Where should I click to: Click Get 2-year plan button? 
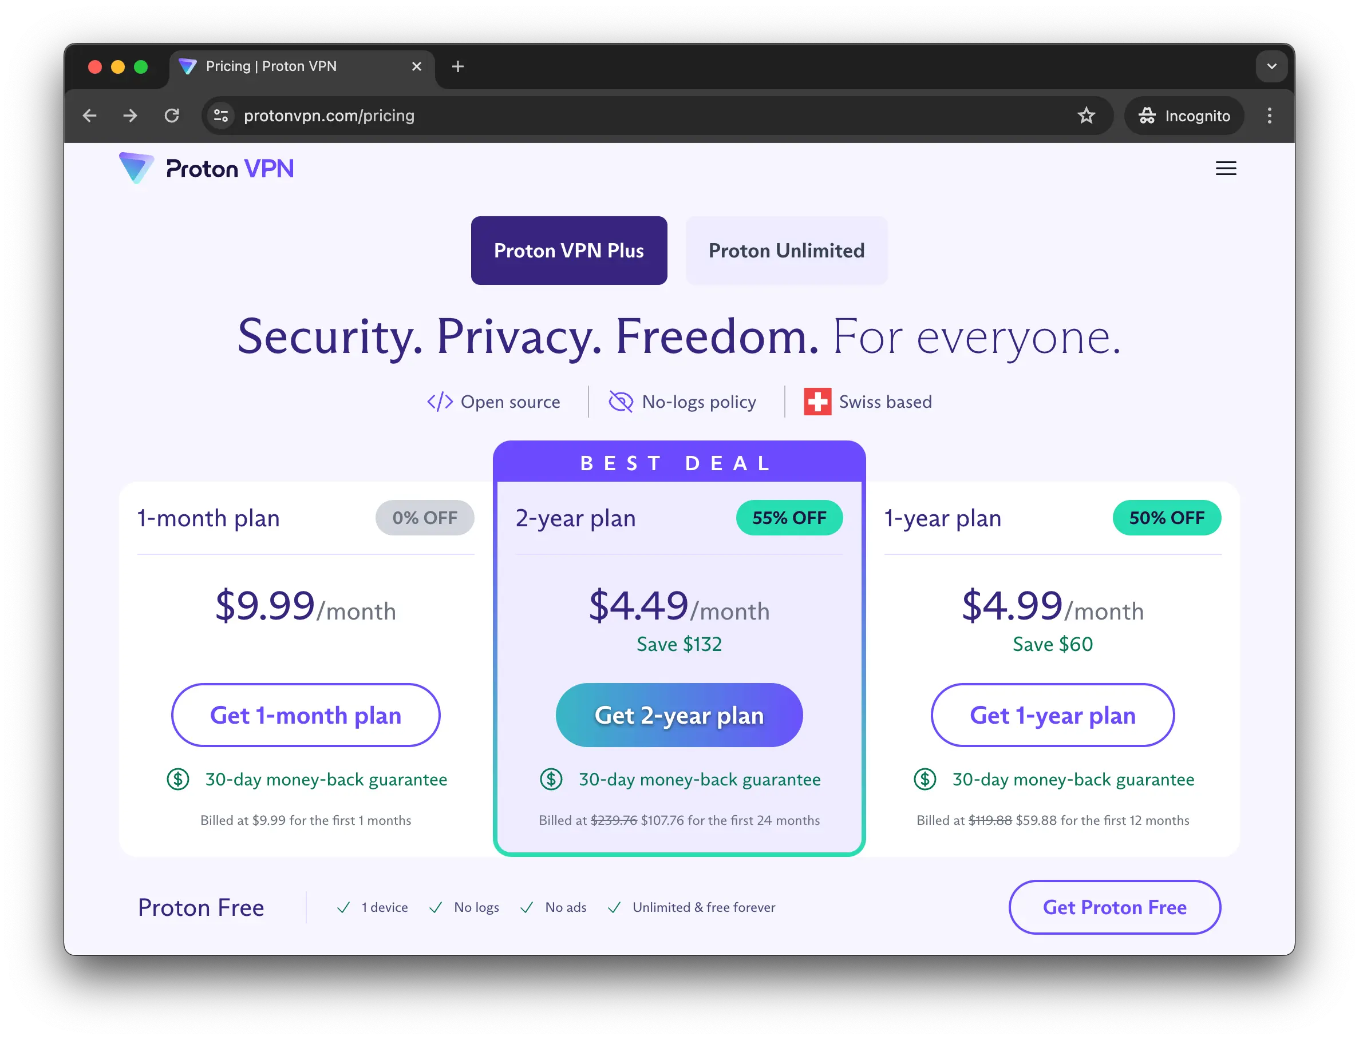pos(679,715)
